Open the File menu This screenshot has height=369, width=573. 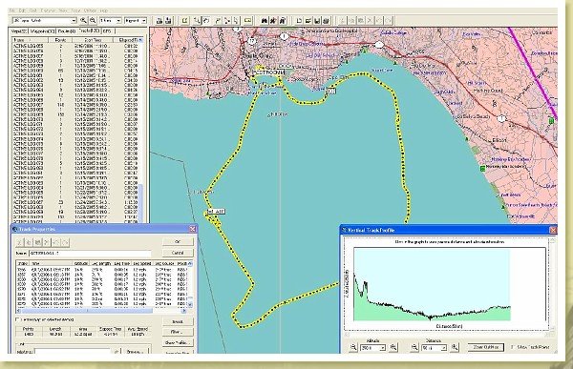coord(12,10)
